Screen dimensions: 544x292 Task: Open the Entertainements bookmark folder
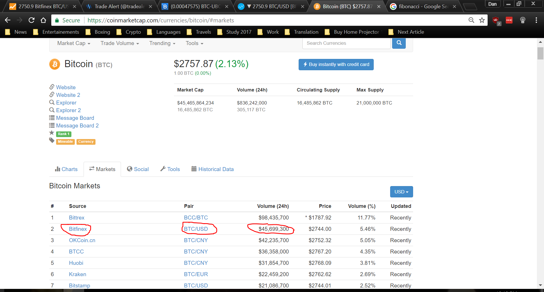(56, 32)
